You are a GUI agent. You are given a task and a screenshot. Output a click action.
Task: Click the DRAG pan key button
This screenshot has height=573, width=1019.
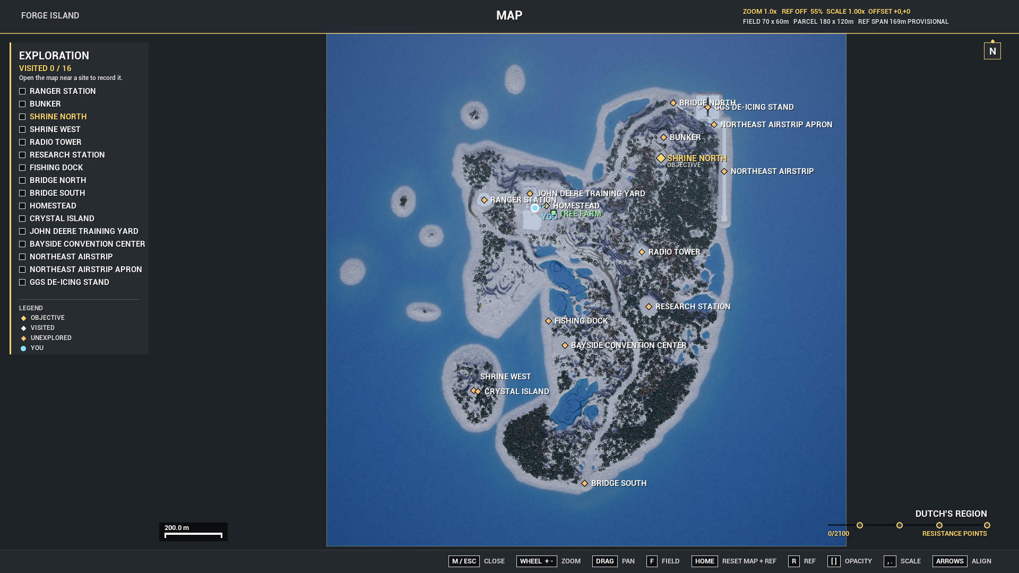point(605,561)
